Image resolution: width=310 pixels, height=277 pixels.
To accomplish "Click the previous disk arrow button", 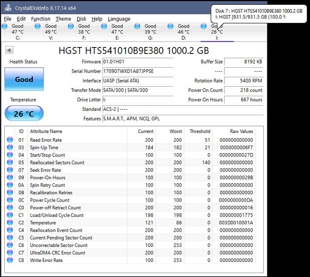I will coord(9,50).
